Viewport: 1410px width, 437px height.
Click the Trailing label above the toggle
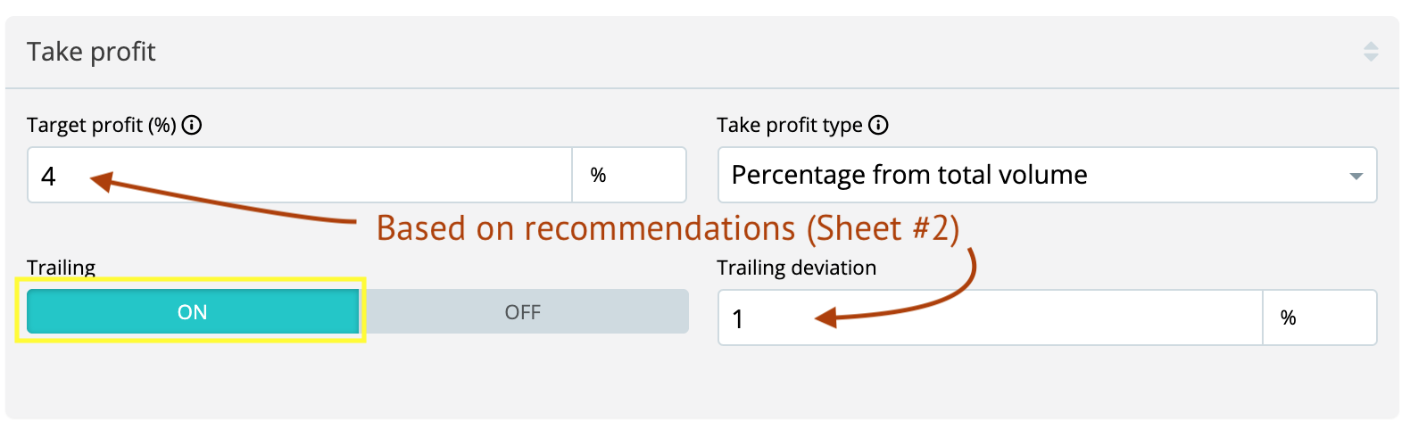(x=61, y=268)
